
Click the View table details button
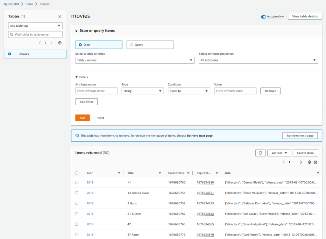305,16
